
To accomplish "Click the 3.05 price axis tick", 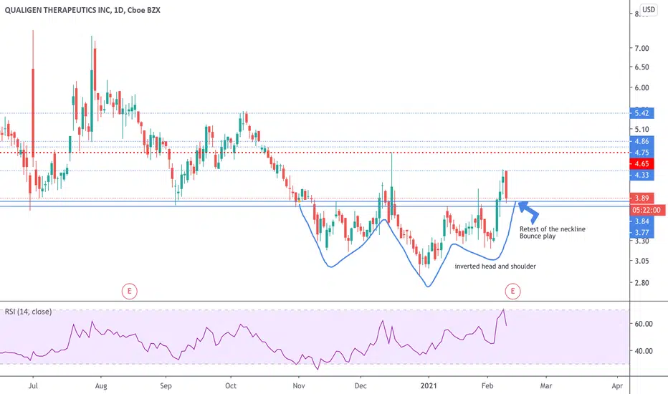I will click(641, 261).
